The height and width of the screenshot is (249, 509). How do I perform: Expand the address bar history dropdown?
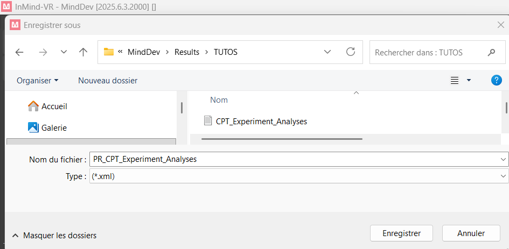coord(327,52)
